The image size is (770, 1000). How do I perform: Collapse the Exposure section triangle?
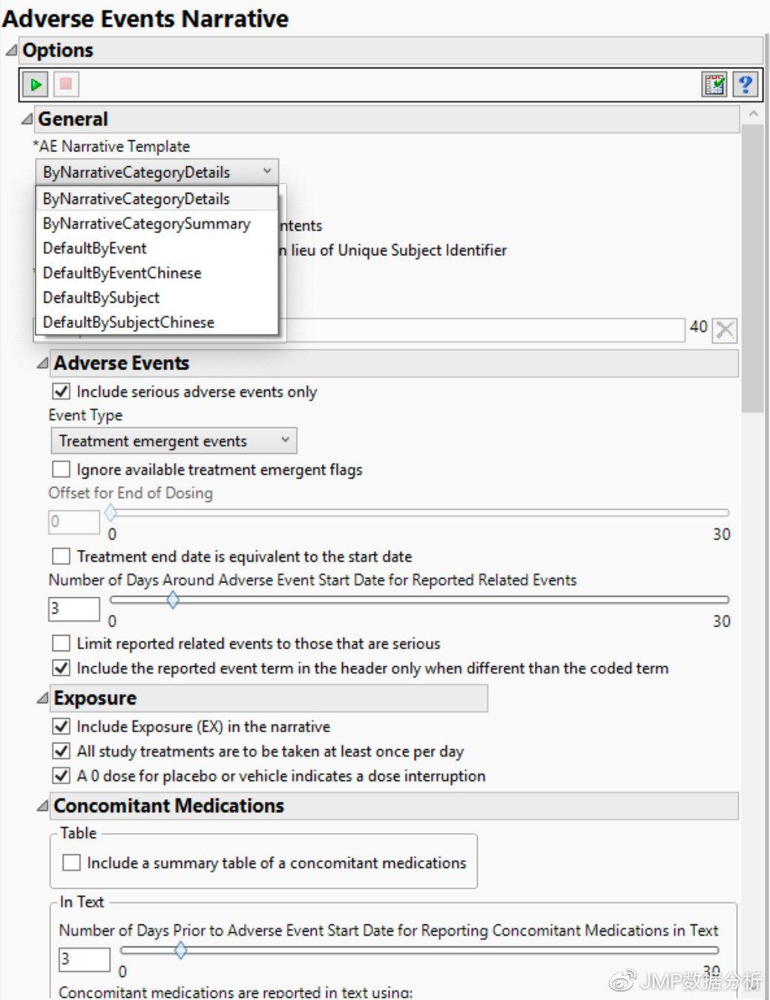pyautogui.click(x=42, y=698)
